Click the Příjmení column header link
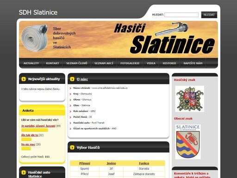Viewport: 237px width, 178px height. tap(85, 163)
